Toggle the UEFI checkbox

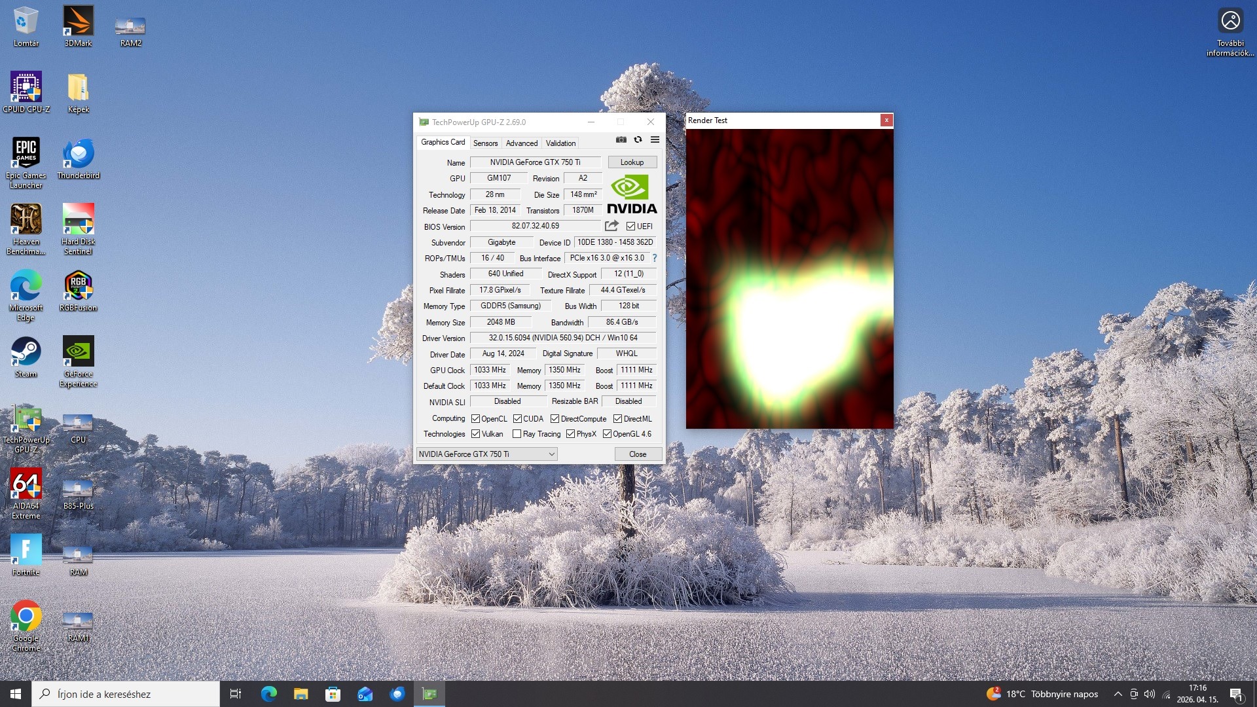[630, 227]
